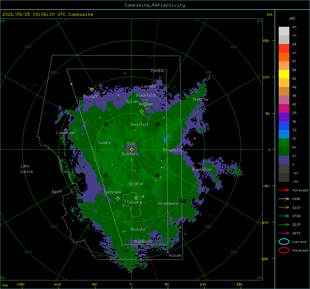Select the bright green 30 dBZ color swatch
310x289 pixels.
click(284, 143)
